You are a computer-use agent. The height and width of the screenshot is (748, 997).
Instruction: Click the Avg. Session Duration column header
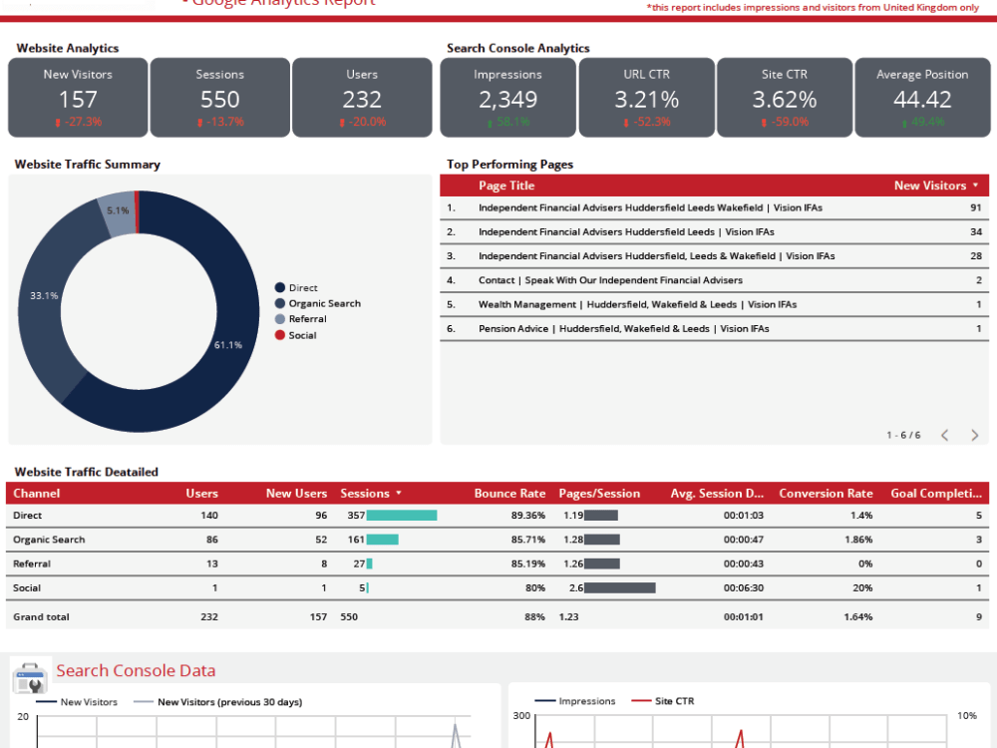[717, 493]
